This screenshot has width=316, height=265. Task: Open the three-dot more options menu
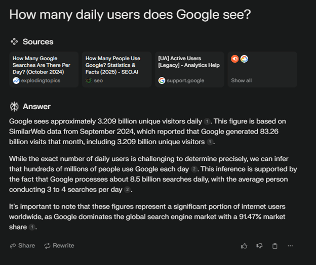(x=290, y=246)
